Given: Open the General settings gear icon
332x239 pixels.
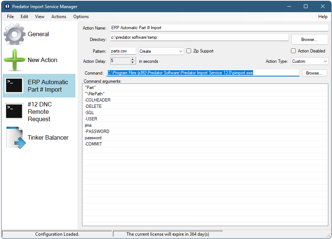Looking at the screenshot, I should coord(14,34).
